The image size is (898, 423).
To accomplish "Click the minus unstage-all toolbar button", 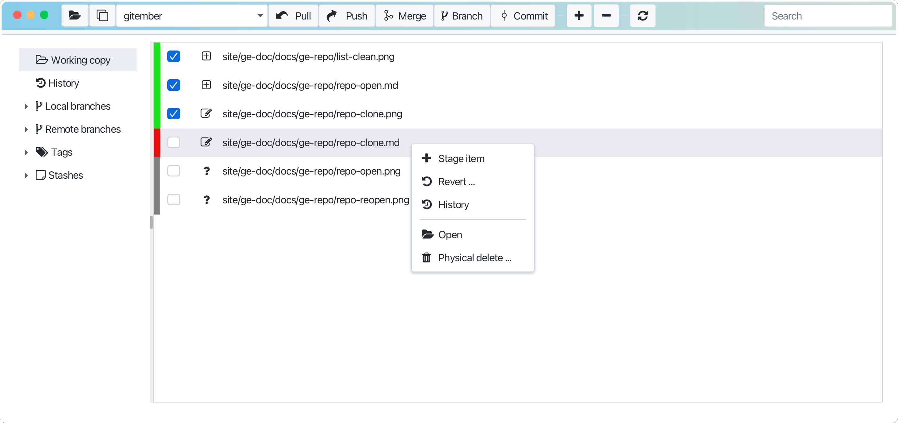I will tap(606, 16).
